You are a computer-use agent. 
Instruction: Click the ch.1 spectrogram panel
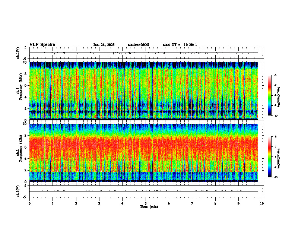point(144,91)
